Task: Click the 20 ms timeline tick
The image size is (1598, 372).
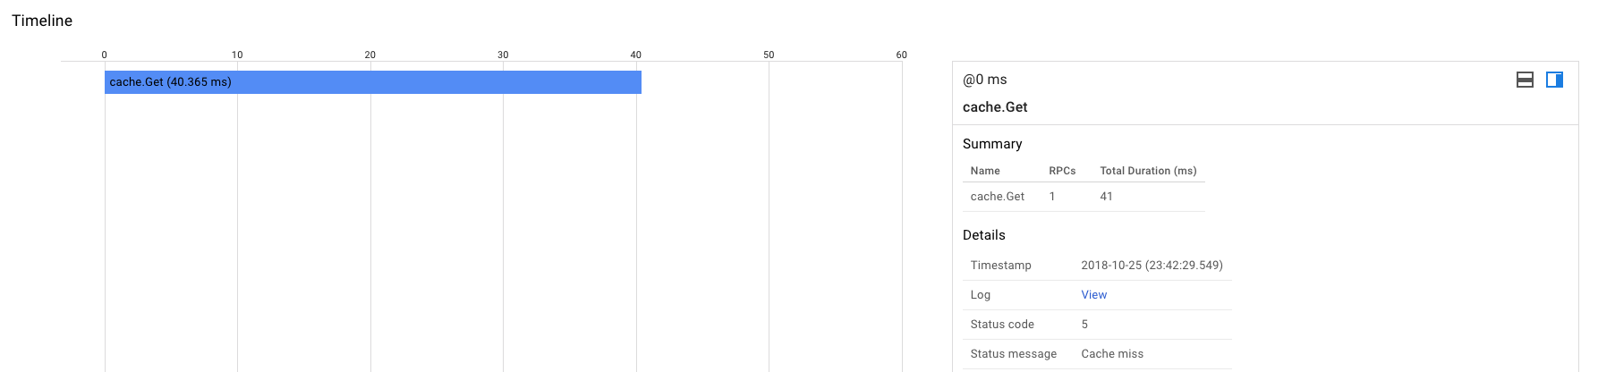Action: pyautogui.click(x=370, y=55)
